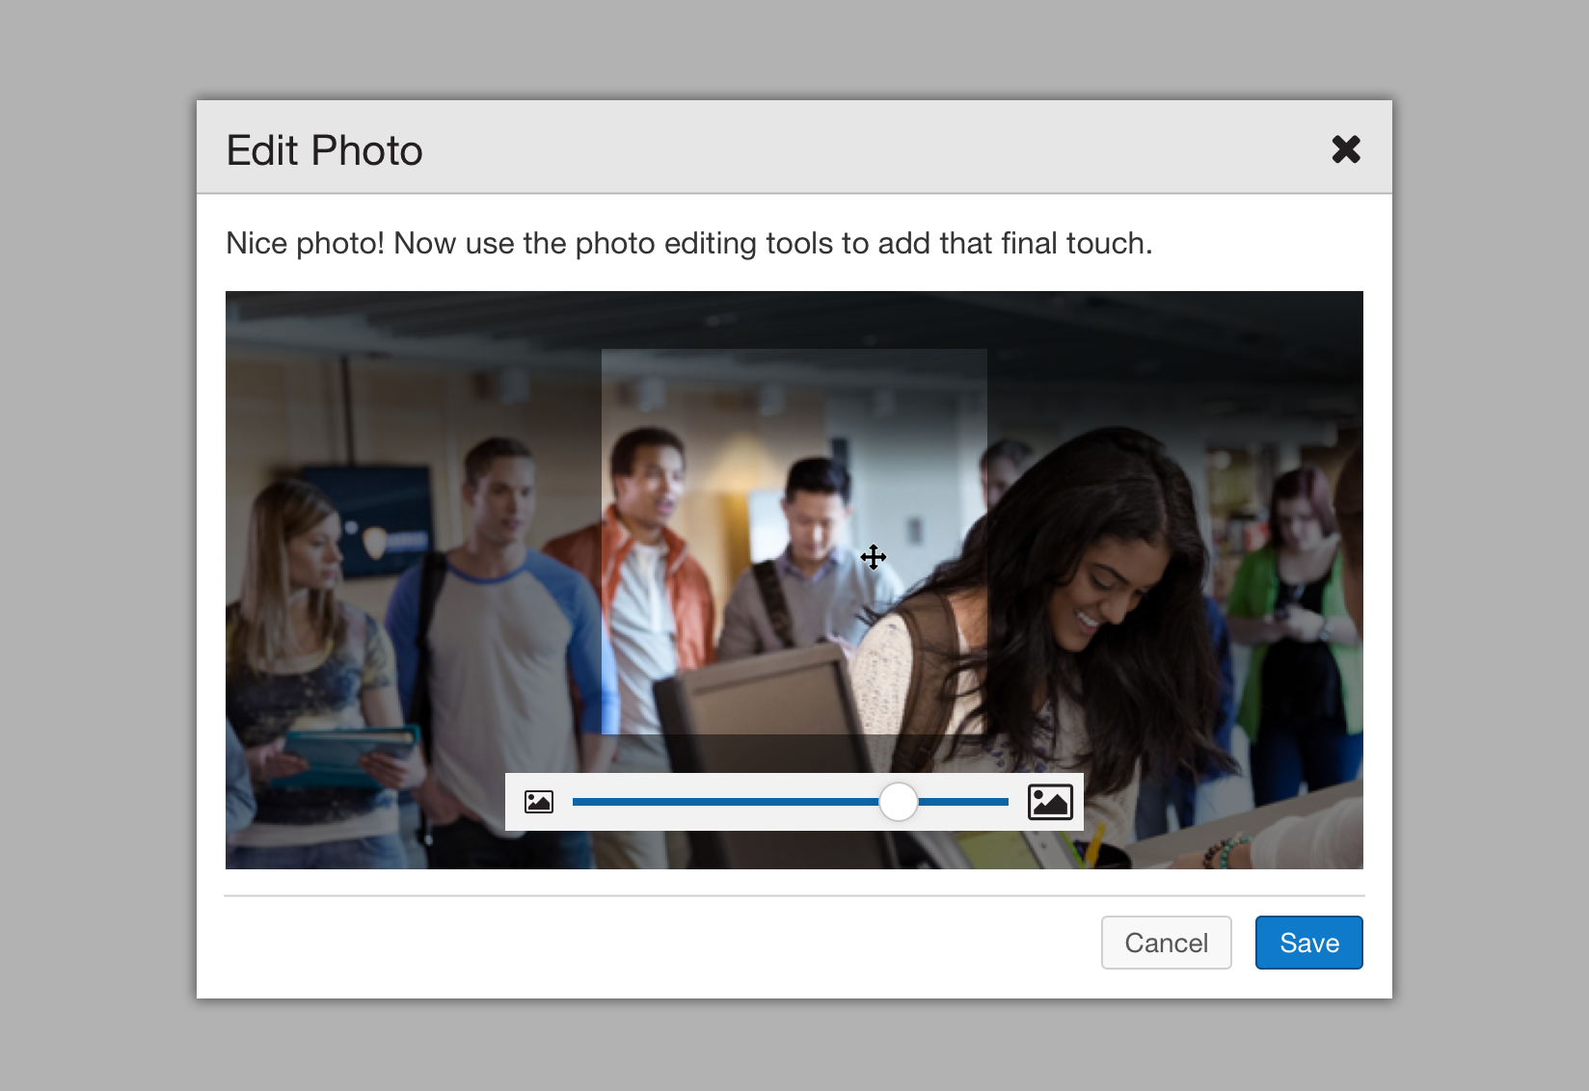Close the Edit Photo dialog with X
Viewport: 1589px width, 1091px height.
click(x=1345, y=149)
